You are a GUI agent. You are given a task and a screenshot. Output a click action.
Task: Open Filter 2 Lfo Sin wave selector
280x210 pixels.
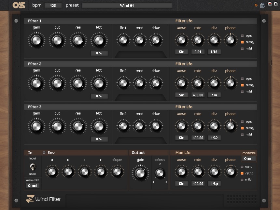pos(182,95)
